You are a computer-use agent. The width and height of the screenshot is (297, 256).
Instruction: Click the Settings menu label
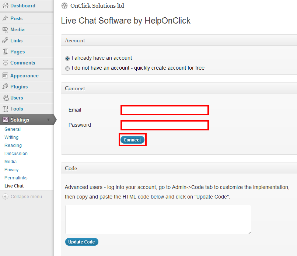[20, 120]
